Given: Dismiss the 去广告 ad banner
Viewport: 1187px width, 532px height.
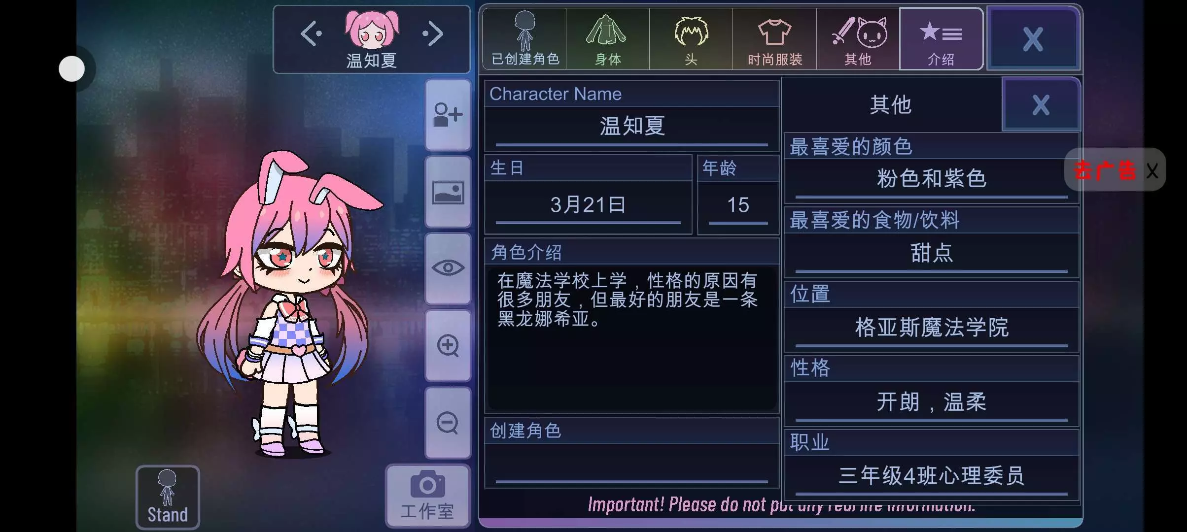Looking at the screenshot, I should (x=1152, y=171).
